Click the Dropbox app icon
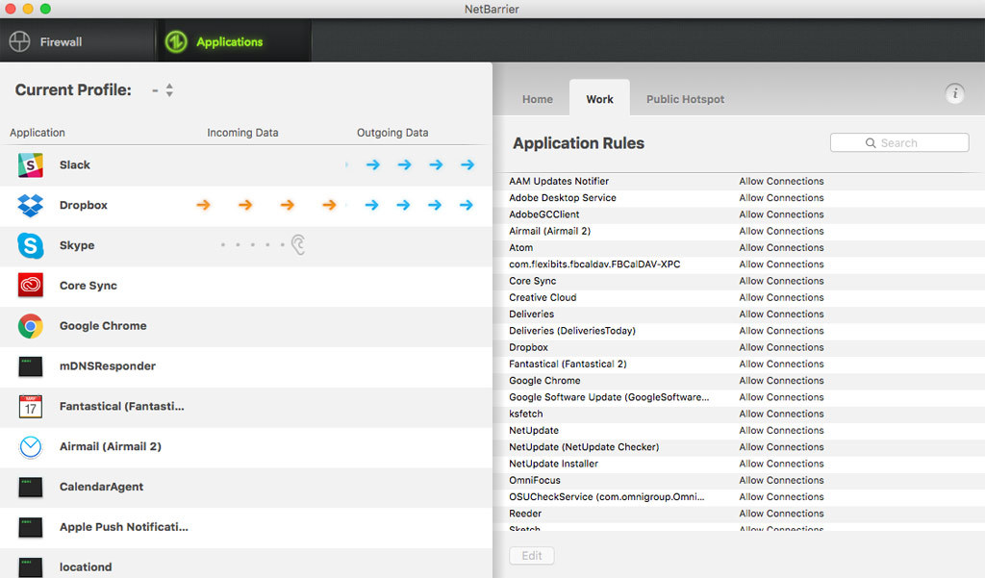985x578 pixels. 30,206
